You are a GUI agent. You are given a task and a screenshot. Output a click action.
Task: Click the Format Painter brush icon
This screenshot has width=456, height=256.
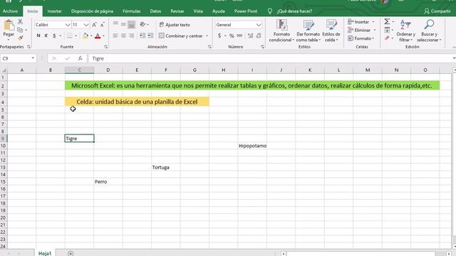tap(20, 38)
